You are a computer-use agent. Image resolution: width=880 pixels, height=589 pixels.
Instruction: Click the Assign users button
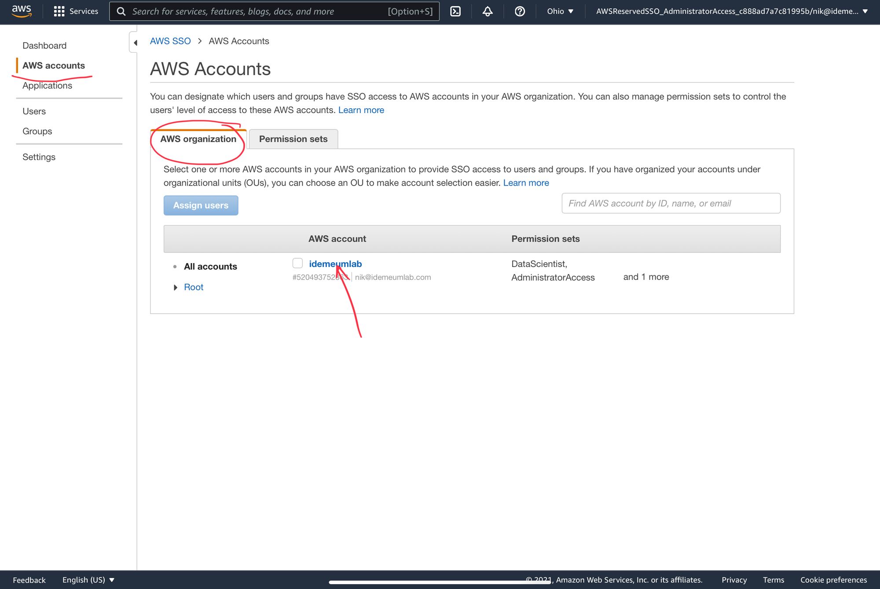pos(201,205)
